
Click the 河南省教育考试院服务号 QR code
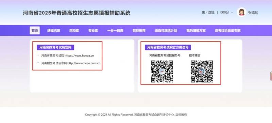[x=162, y=72]
